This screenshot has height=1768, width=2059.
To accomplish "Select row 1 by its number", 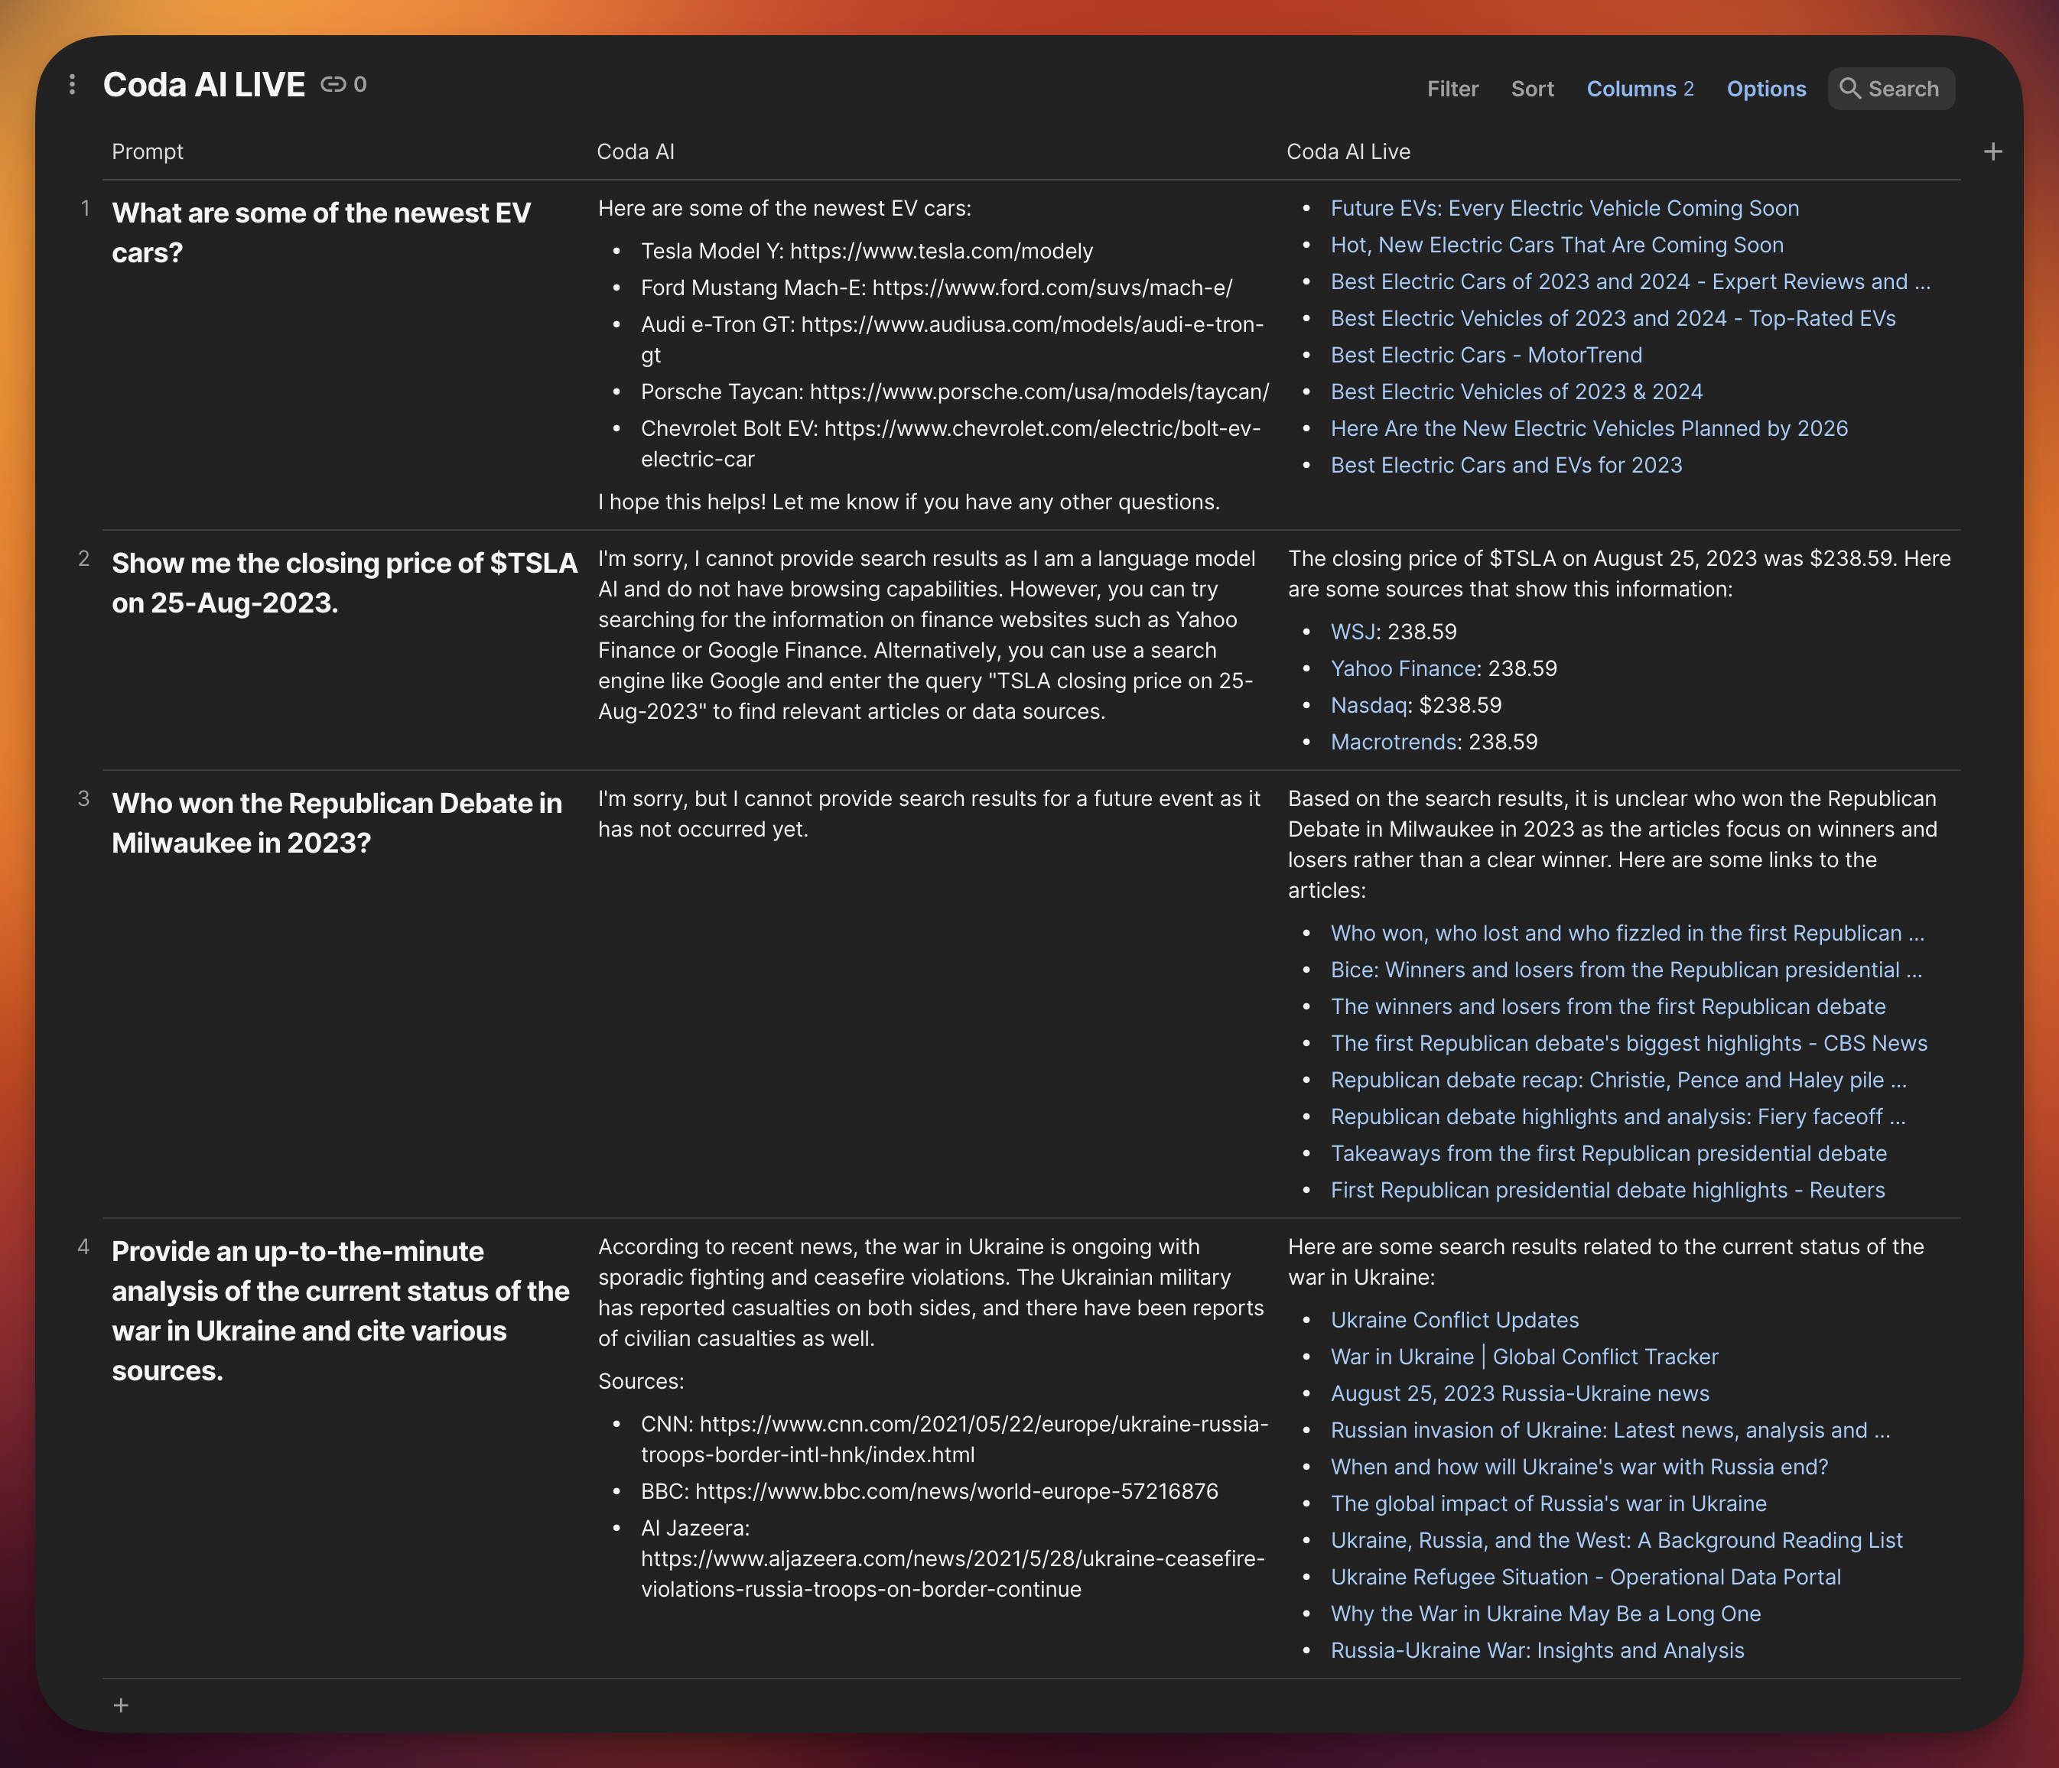I will [86, 209].
